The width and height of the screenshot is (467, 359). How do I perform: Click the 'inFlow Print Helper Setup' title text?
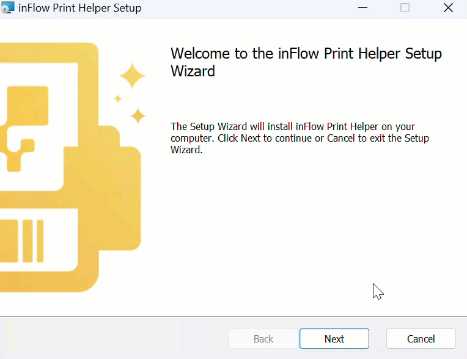pyautogui.click(x=80, y=8)
